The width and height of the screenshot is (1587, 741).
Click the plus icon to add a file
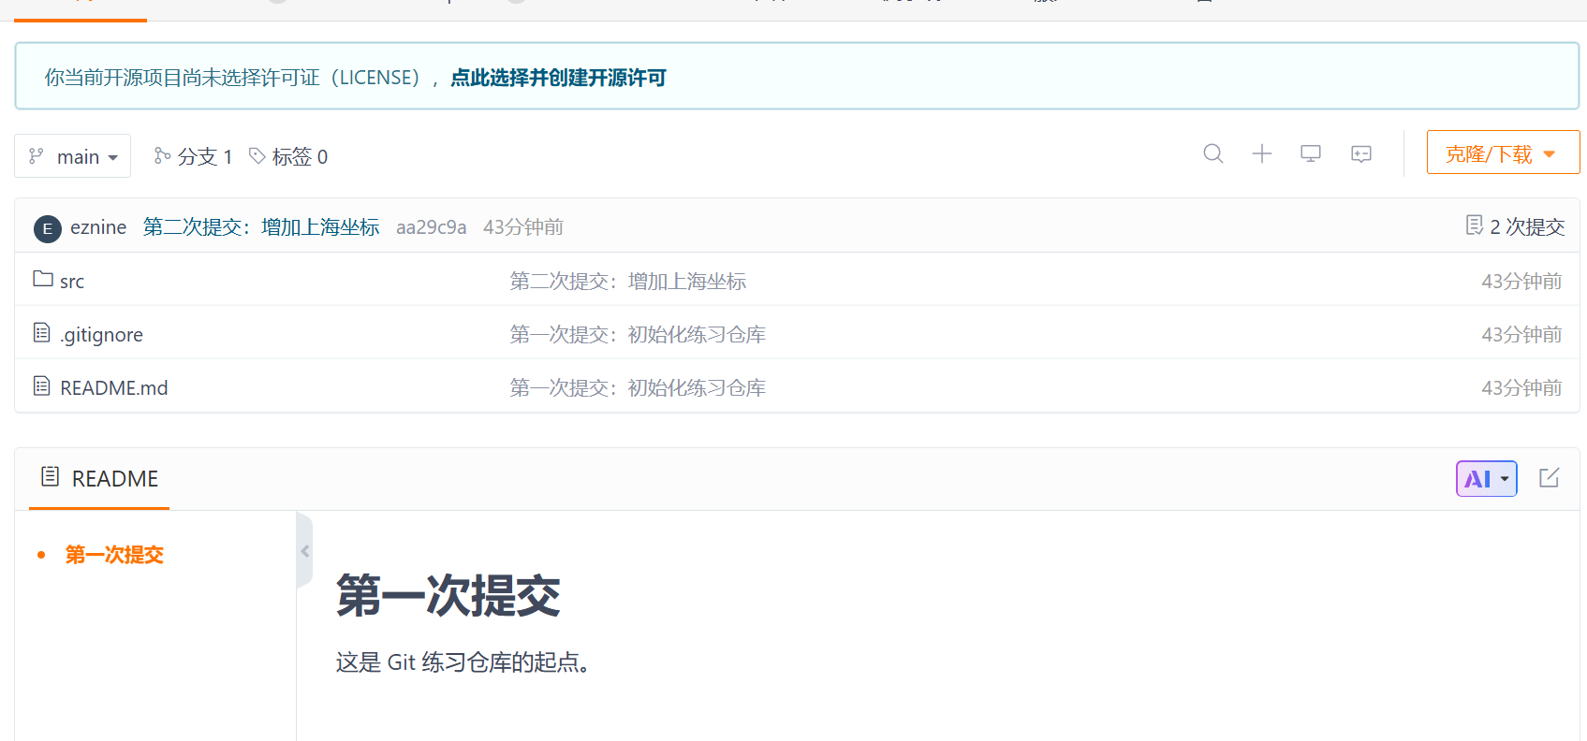coord(1262,153)
